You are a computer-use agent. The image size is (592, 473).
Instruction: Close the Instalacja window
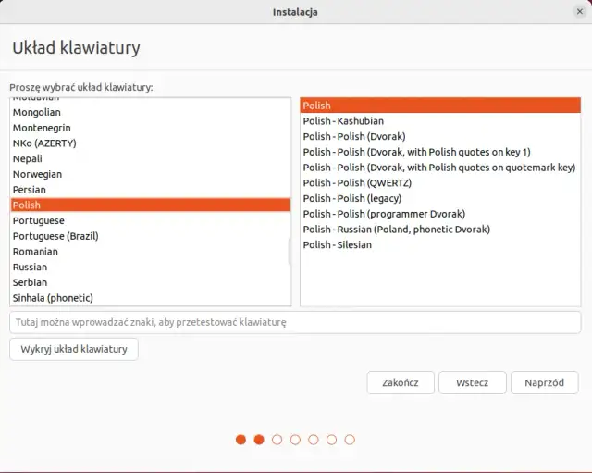coord(578,11)
